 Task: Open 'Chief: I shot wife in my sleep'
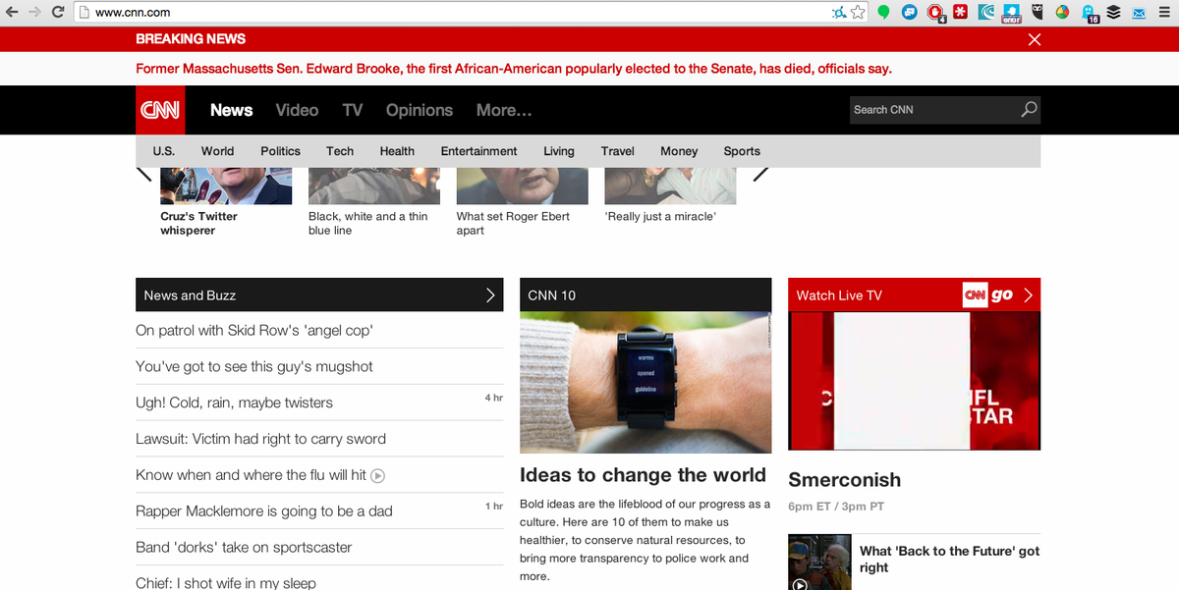point(226,583)
